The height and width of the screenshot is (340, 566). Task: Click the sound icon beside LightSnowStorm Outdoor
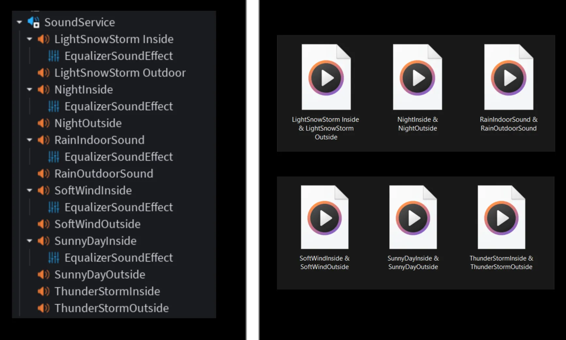(43, 73)
